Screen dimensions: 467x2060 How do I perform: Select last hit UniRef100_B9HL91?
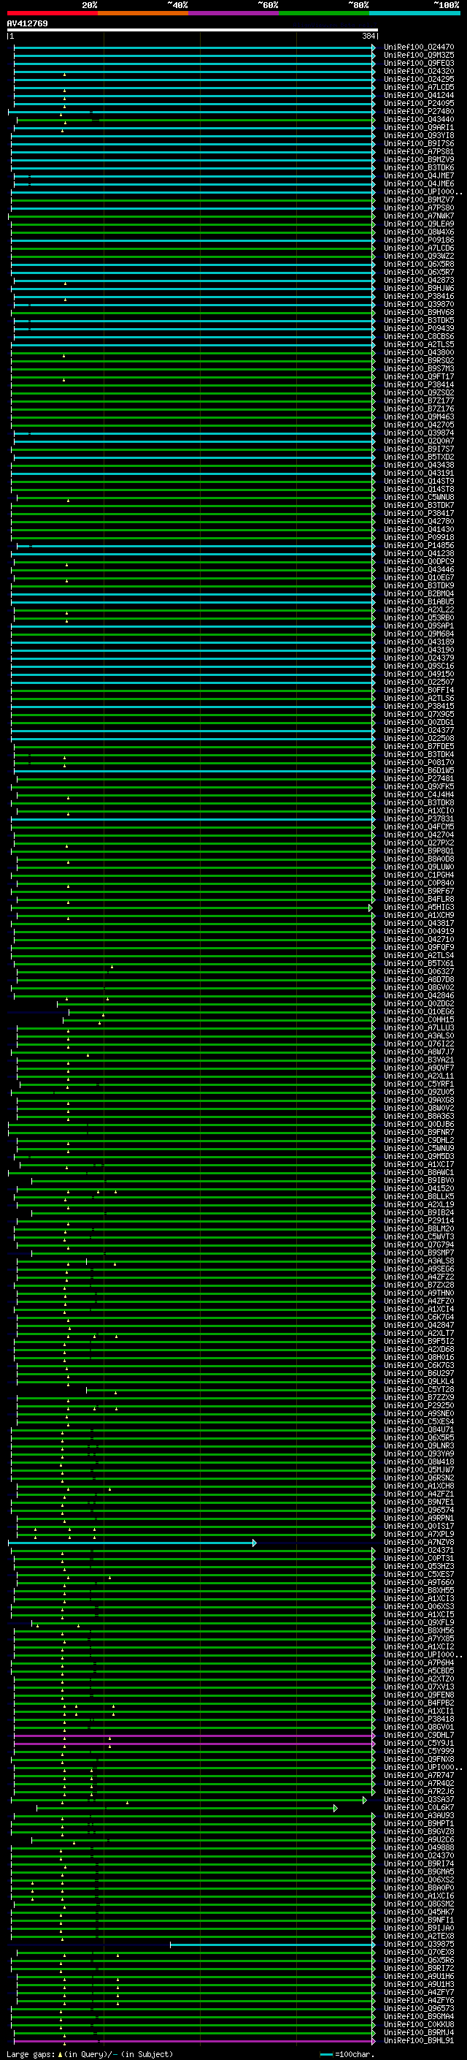419,2041
